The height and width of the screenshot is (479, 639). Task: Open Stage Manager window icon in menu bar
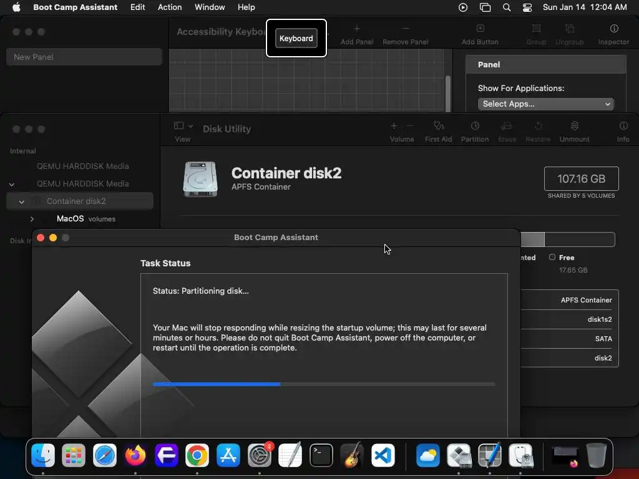(x=485, y=7)
